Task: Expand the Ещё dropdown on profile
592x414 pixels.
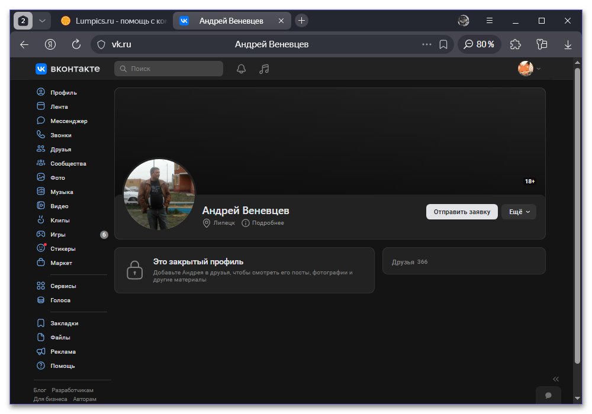Action: [x=519, y=212]
